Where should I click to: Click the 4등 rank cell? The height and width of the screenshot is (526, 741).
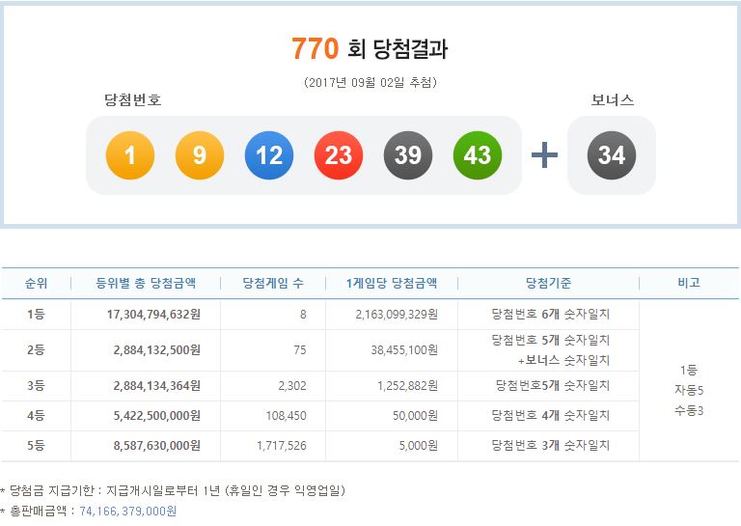(36, 415)
